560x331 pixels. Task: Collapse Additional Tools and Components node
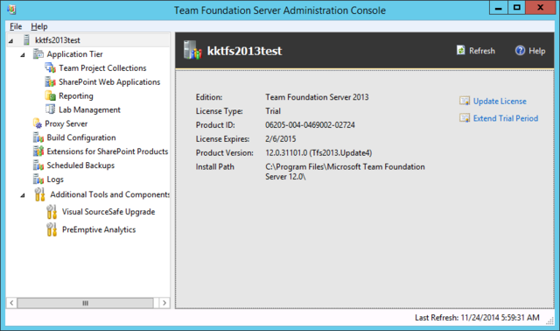[23, 195]
